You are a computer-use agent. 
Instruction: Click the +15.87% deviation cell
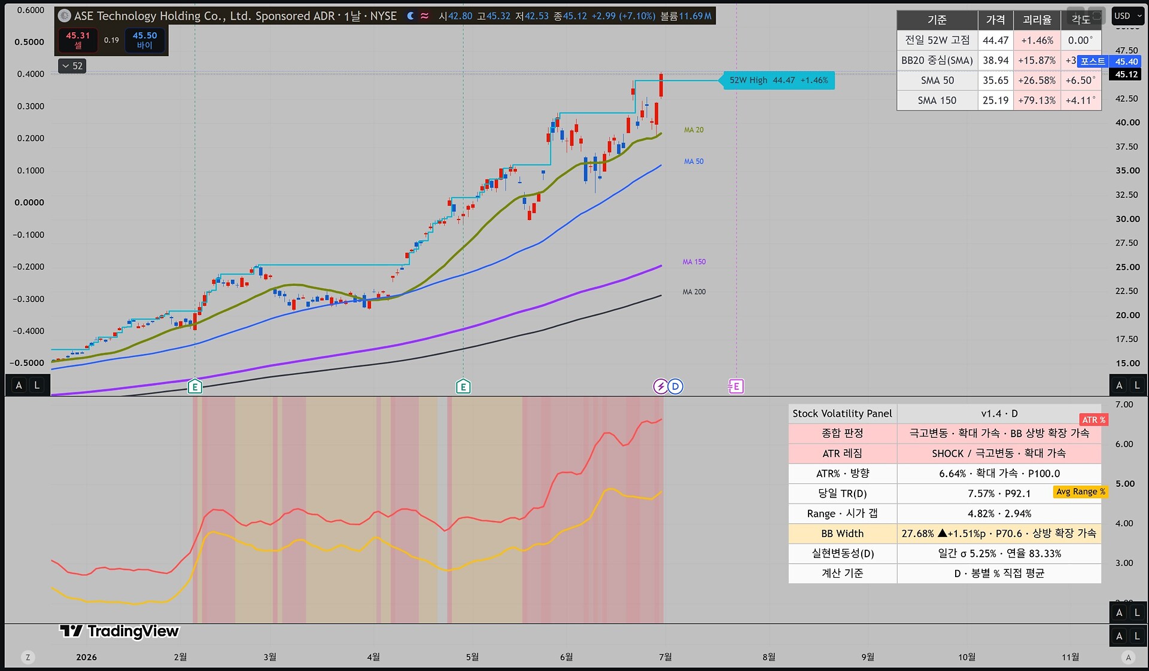point(1037,60)
